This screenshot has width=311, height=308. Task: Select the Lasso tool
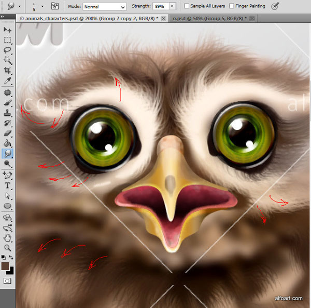pyautogui.click(x=8, y=50)
